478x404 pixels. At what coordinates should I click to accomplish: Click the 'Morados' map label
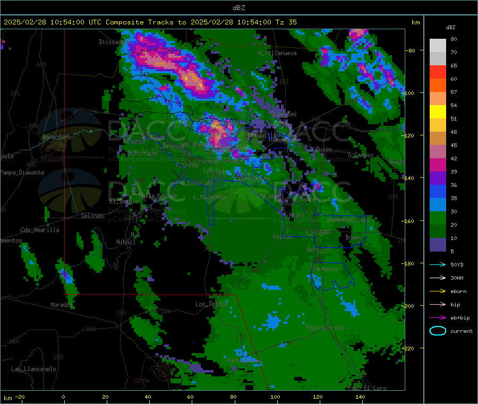pyautogui.click(x=62, y=305)
